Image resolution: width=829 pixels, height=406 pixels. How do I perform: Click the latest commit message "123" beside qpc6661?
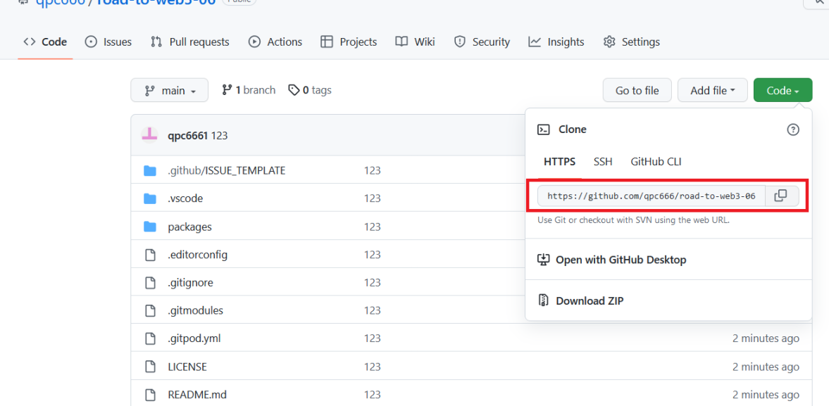[x=220, y=136]
